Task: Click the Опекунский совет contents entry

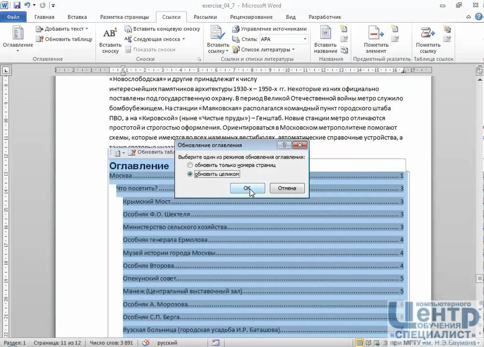Action: 263,279
